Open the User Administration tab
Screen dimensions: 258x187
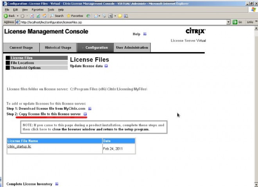pos(132,47)
